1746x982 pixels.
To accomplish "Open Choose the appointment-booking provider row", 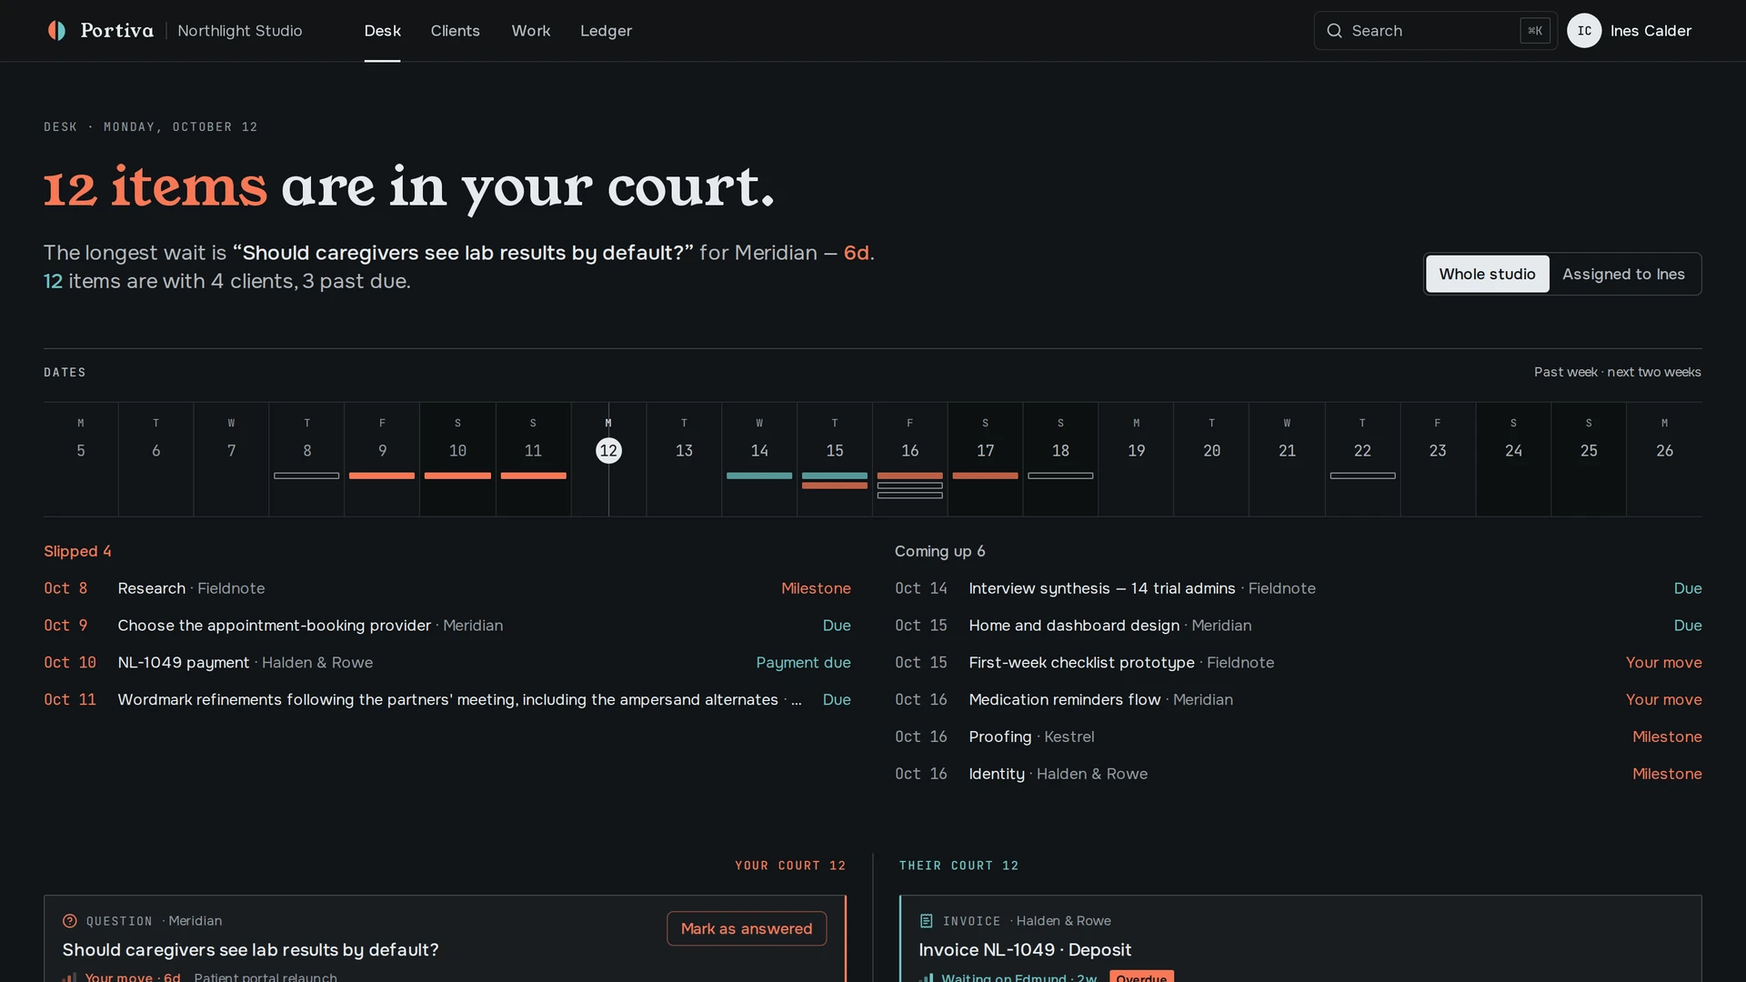I will 447,626.
